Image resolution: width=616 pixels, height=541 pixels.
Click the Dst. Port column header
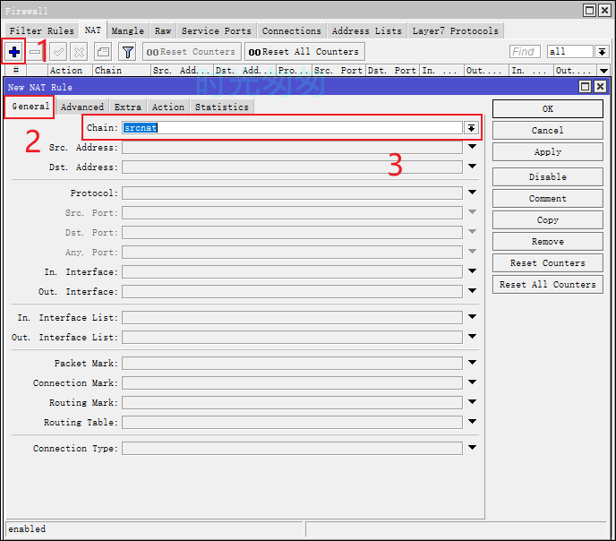point(392,71)
